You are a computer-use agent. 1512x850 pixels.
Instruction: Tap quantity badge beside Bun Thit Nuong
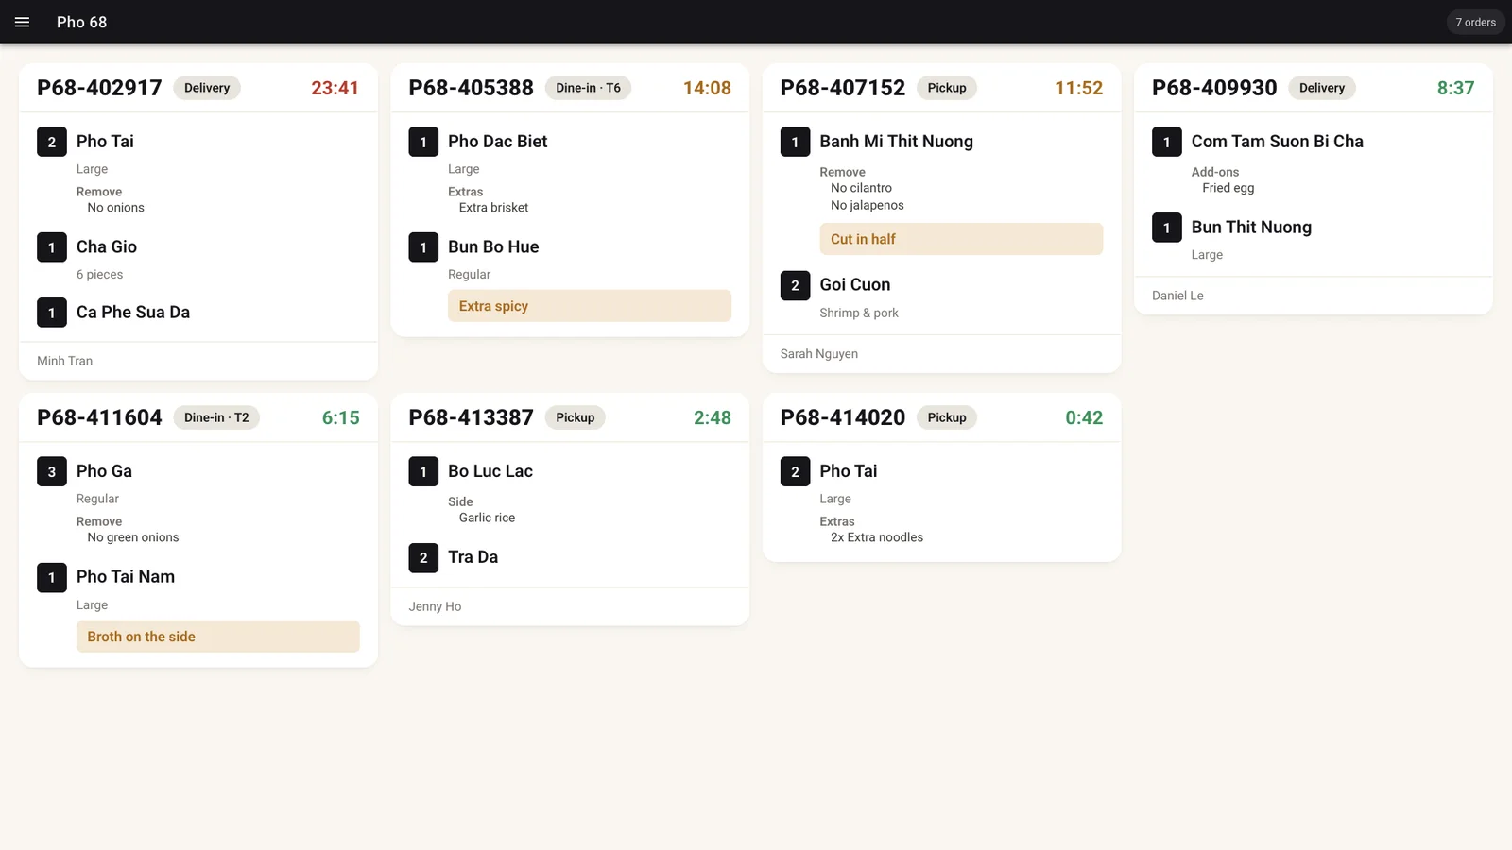click(1167, 228)
